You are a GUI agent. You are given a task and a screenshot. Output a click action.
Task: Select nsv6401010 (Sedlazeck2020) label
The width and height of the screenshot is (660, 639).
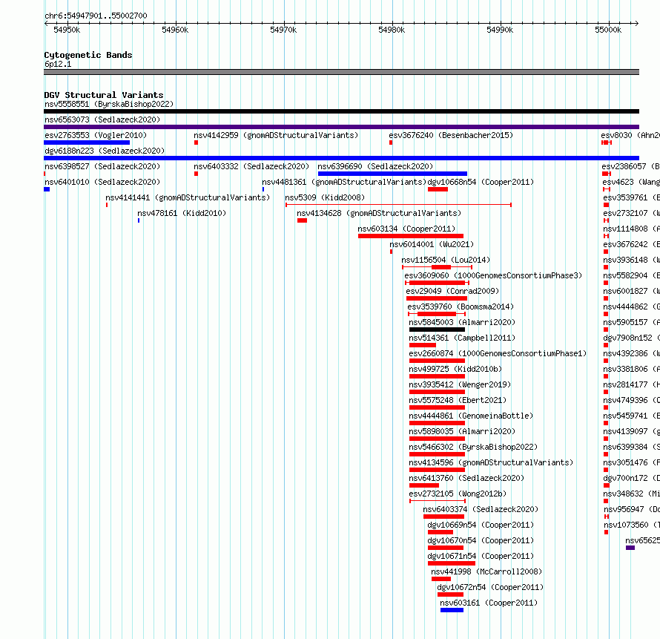pos(102,182)
